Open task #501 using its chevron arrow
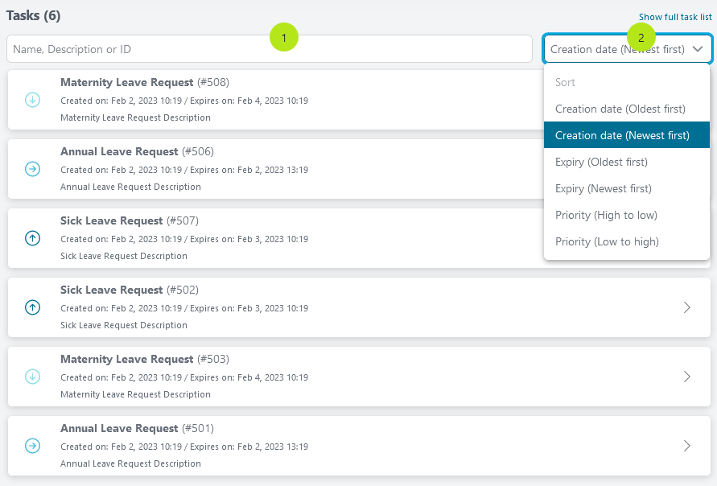The width and height of the screenshot is (717, 486). (x=686, y=446)
